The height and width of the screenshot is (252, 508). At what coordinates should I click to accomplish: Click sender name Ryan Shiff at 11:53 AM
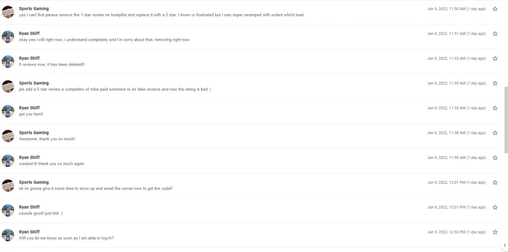tap(29, 58)
